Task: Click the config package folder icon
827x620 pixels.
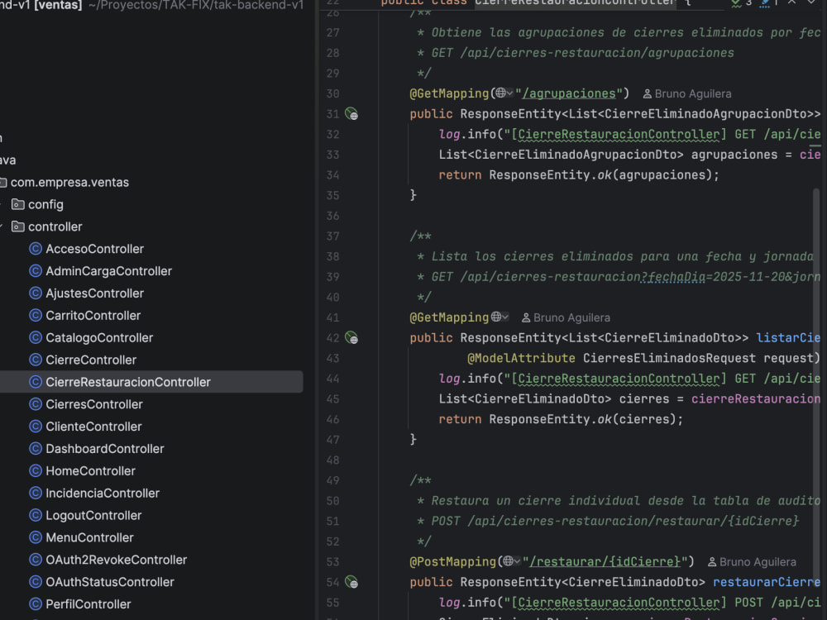Action: click(18, 204)
